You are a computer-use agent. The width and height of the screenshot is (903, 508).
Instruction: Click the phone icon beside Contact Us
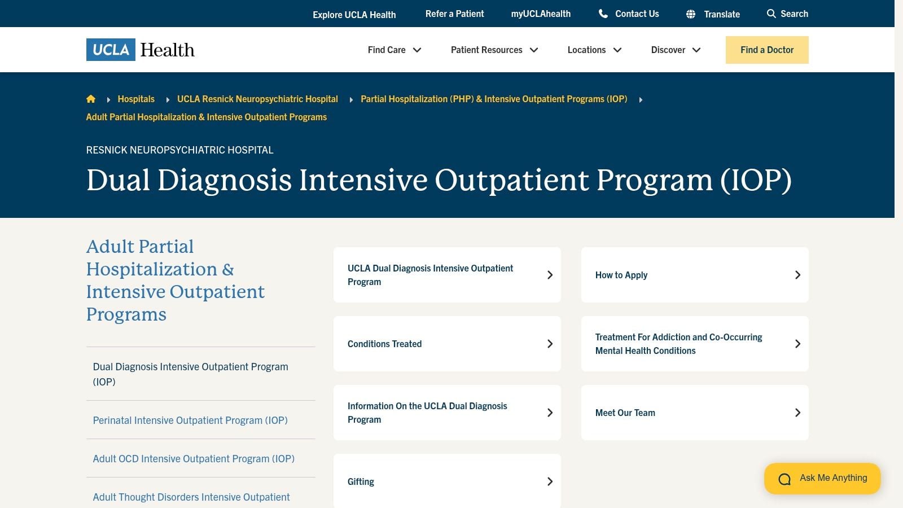[603, 14]
